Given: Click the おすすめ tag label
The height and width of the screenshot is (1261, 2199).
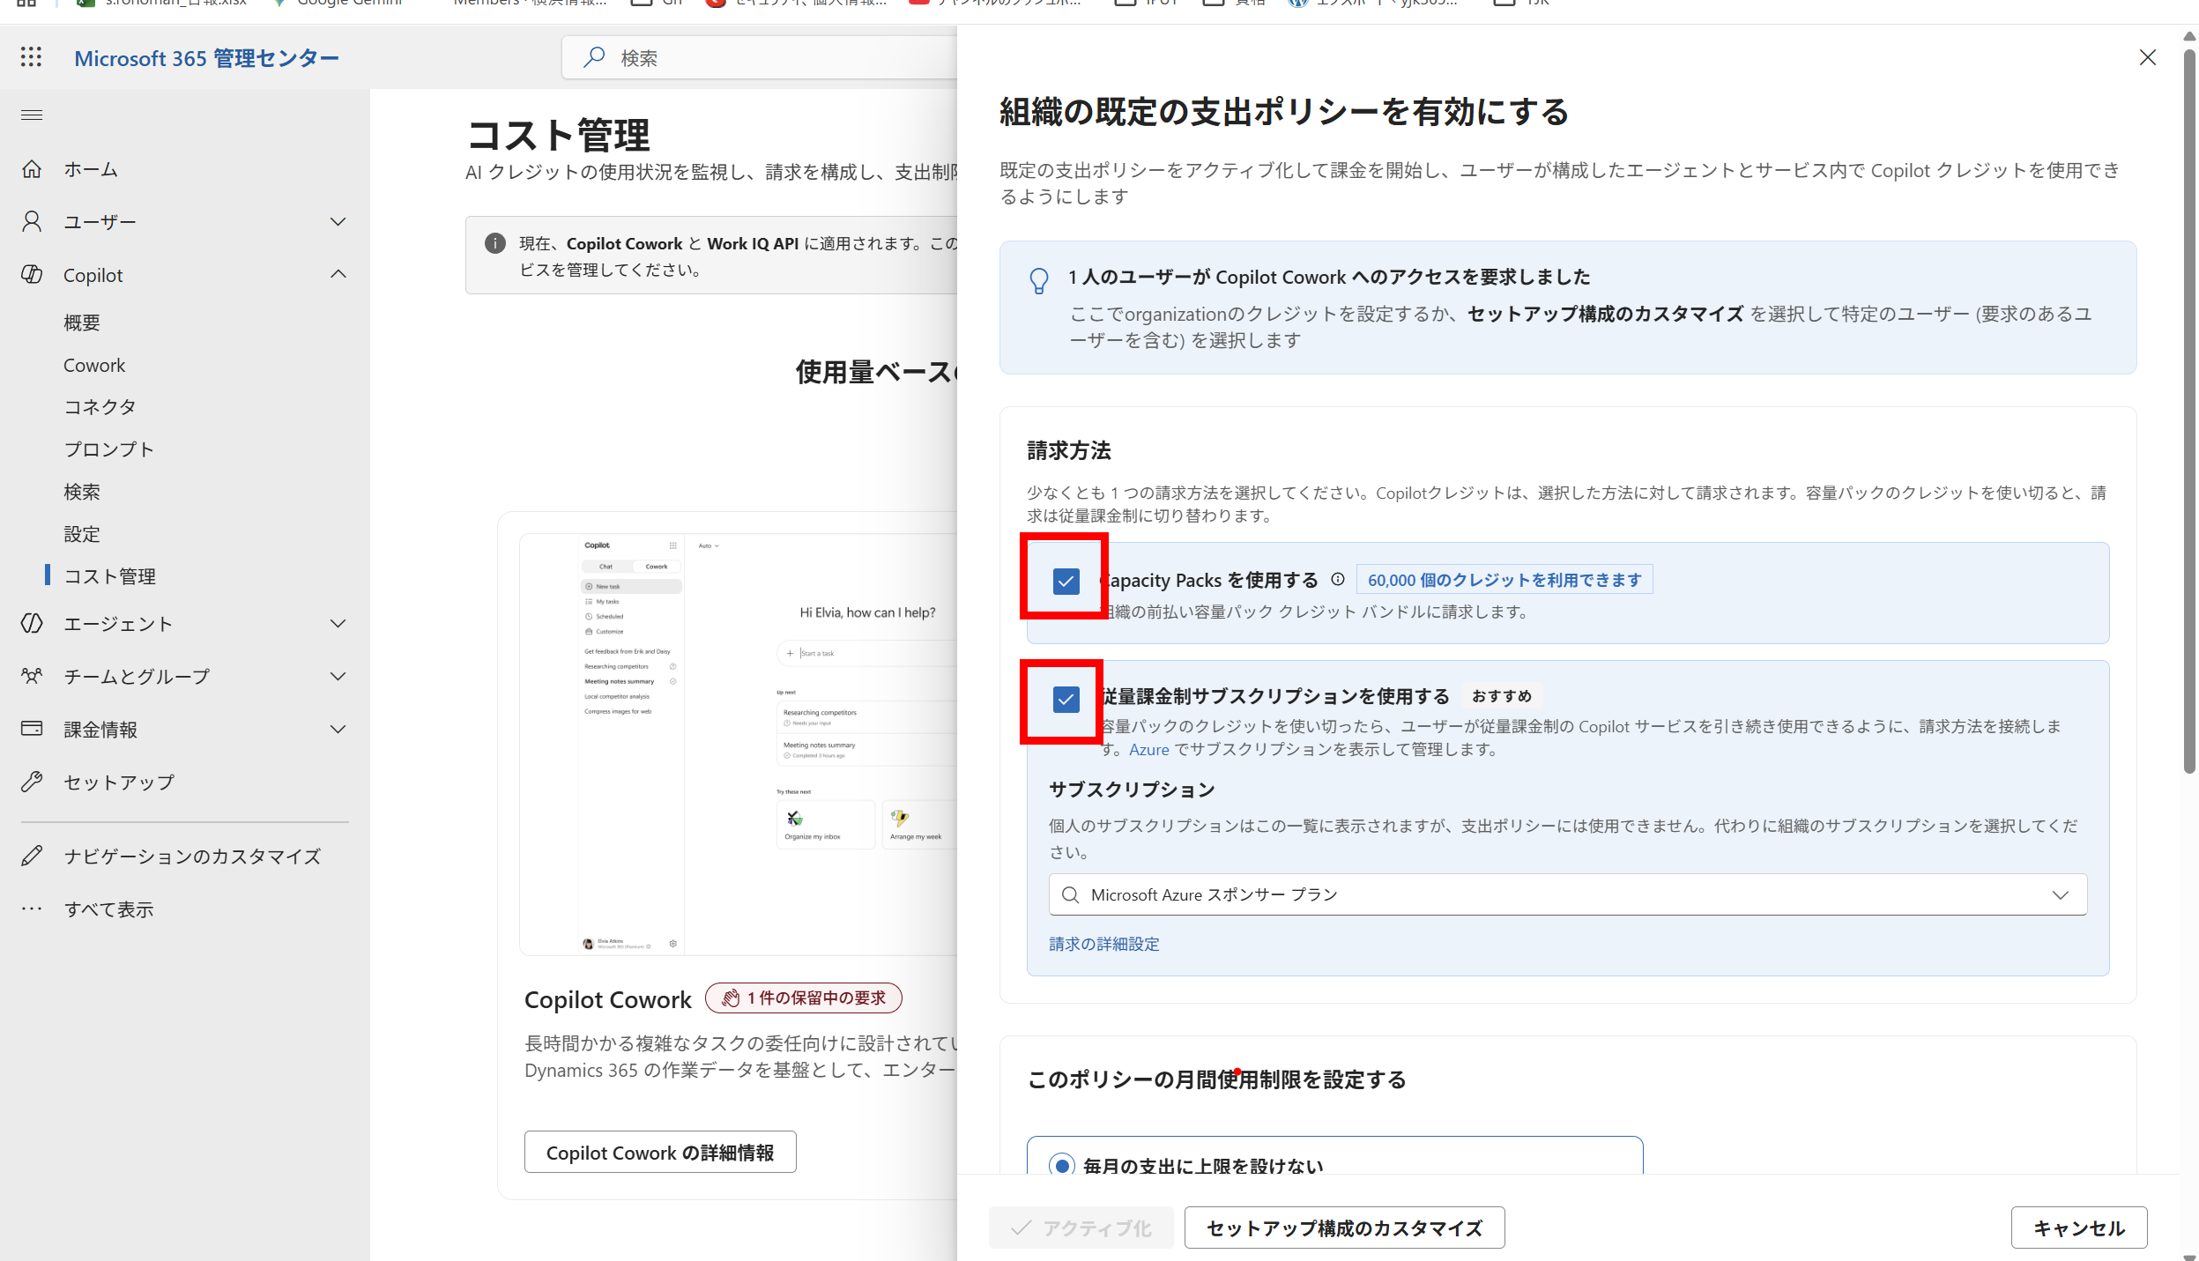Looking at the screenshot, I should coord(1502,696).
